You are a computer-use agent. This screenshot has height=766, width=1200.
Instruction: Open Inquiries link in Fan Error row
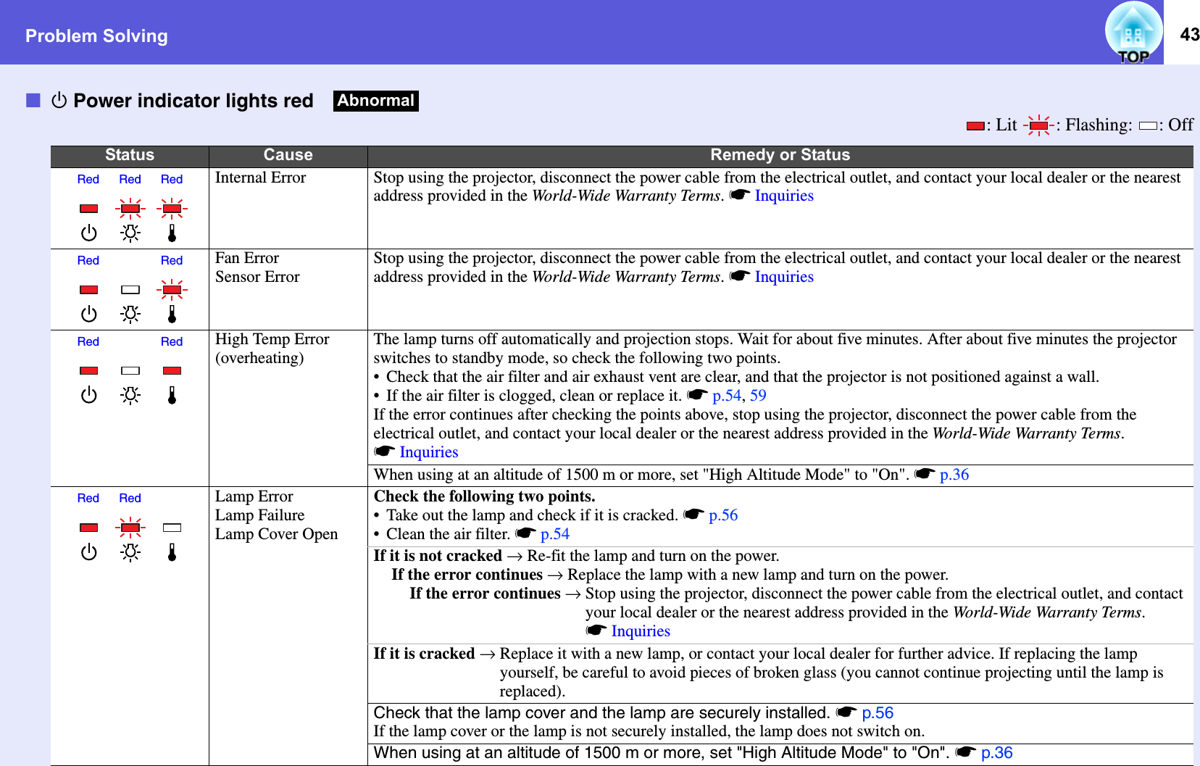(x=784, y=277)
